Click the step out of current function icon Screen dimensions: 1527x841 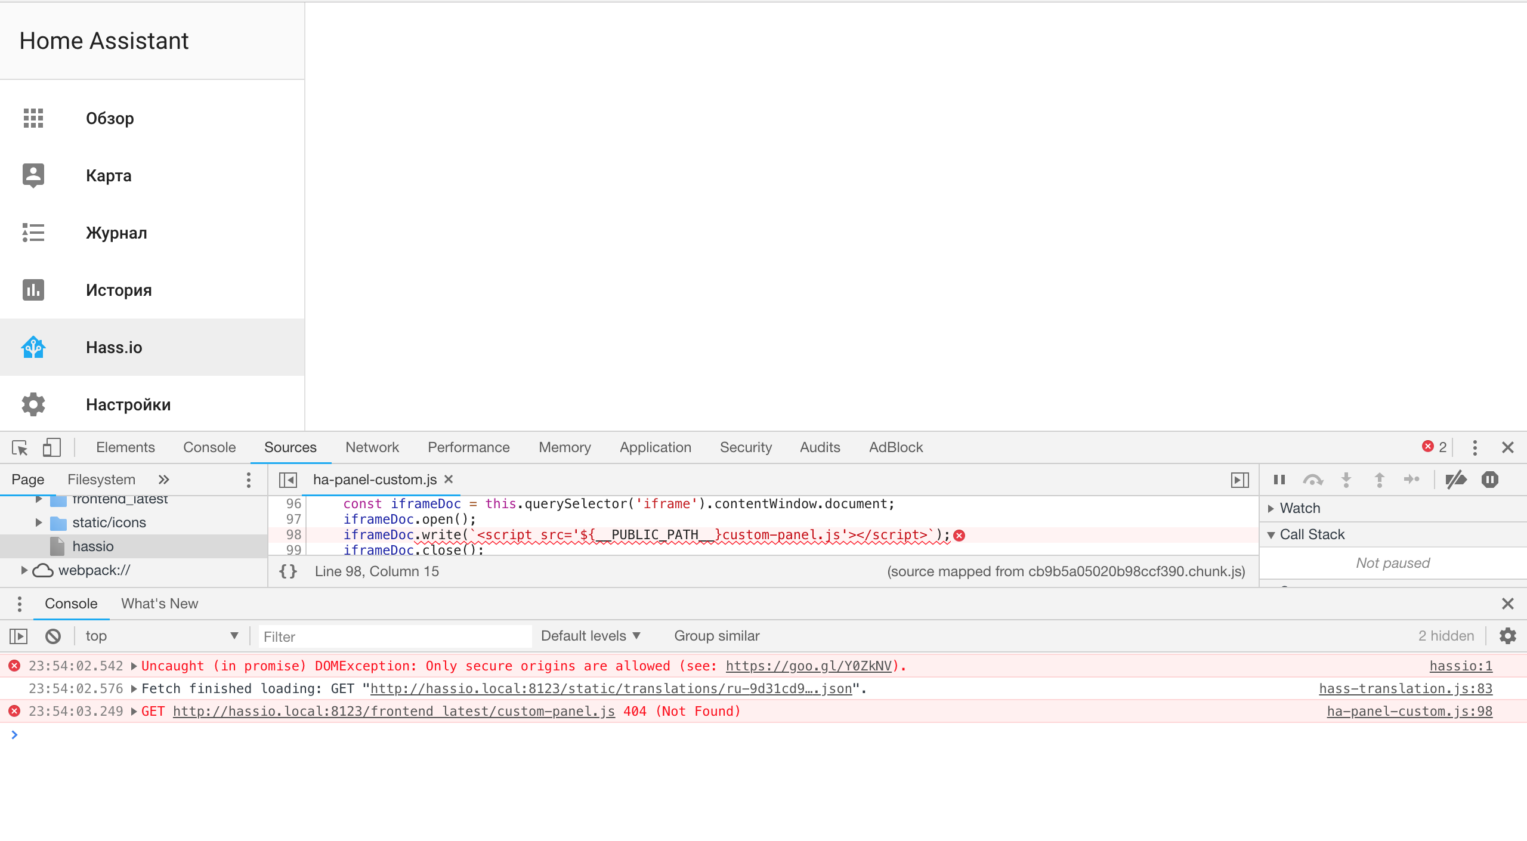tap(1379, 479)
